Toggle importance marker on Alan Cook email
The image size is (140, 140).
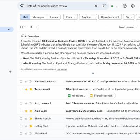[x=31, y=111]
